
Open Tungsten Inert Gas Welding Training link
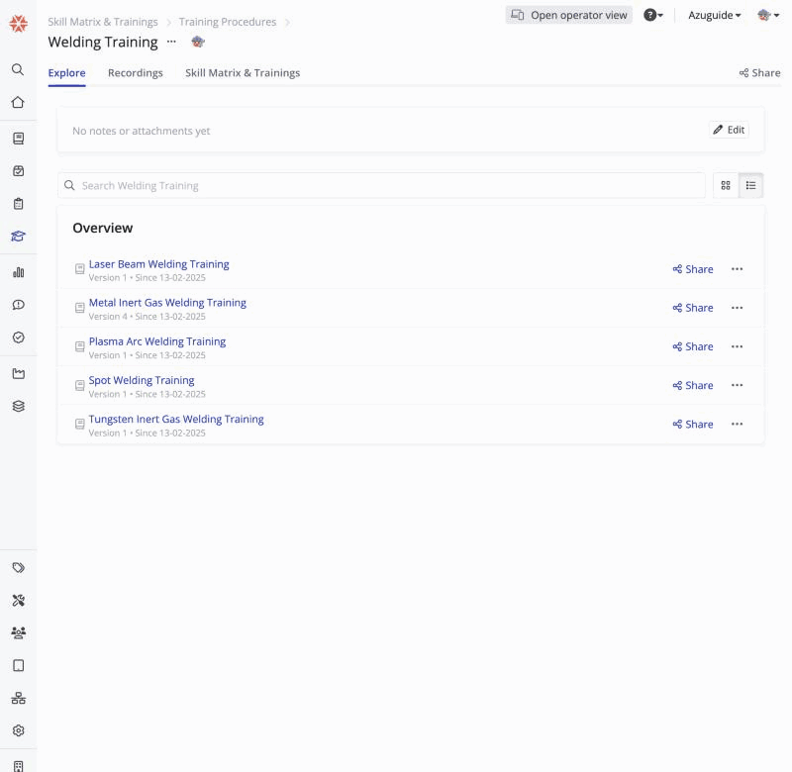tap(176, 419)
